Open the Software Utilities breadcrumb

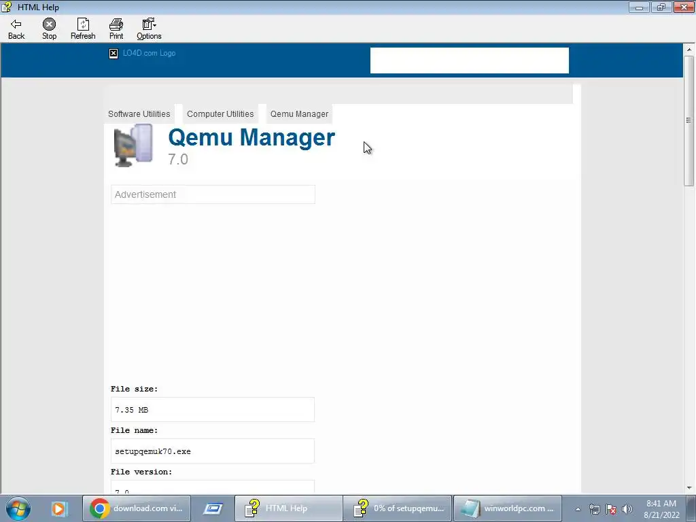click(x=139, y=114)
